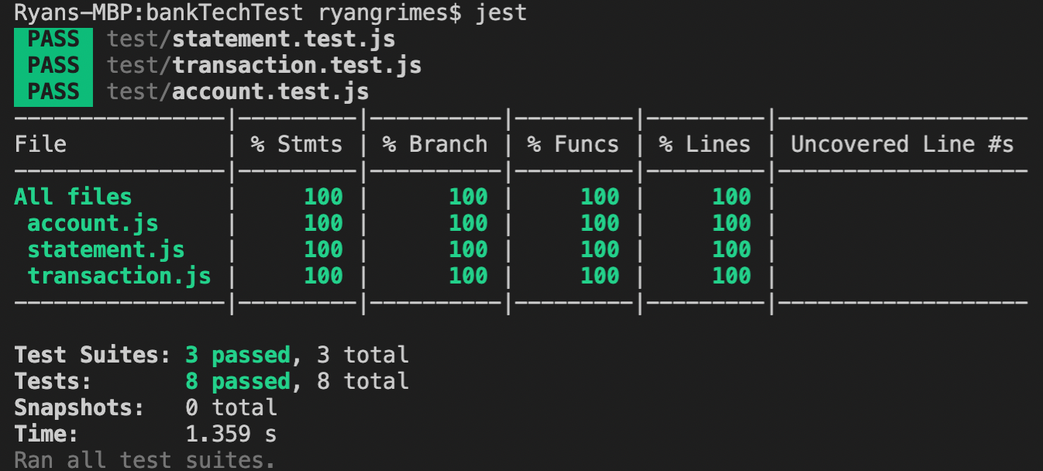Click the 'jest' command in the prompt

[500, 12]
